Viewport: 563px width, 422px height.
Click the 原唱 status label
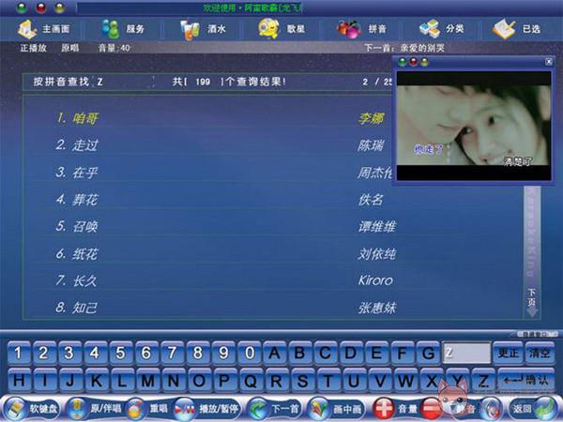point(70,48)
